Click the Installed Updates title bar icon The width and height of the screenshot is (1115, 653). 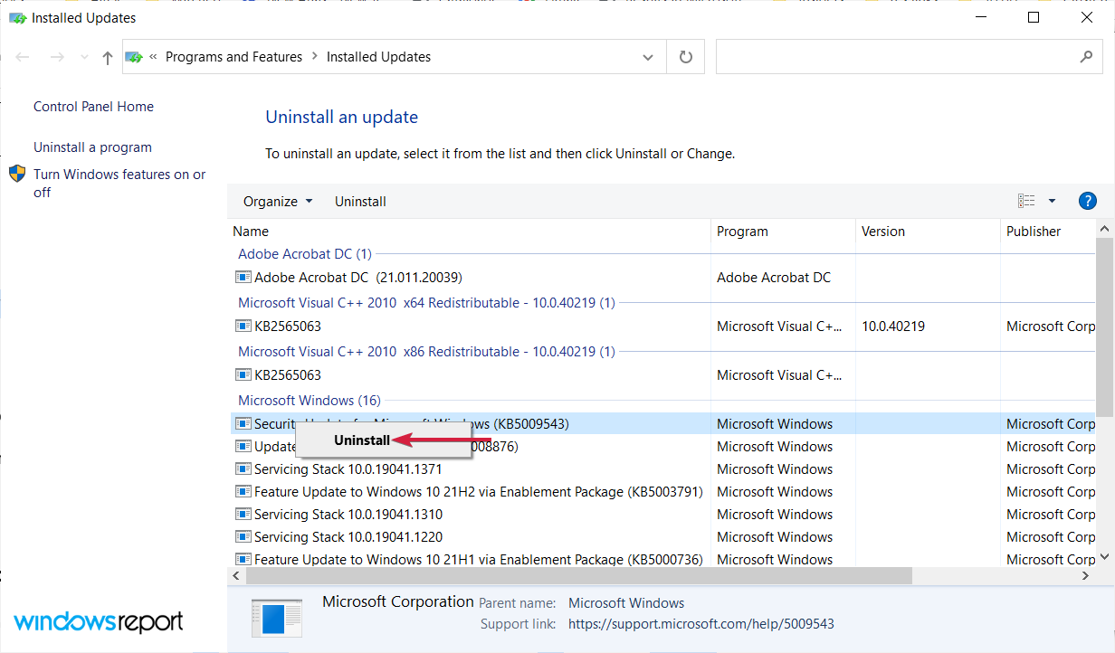tap(17, 17)
